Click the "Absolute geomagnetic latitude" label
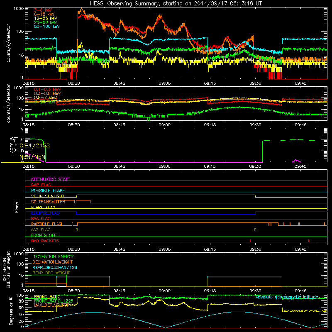 click(x=287, y=297)
